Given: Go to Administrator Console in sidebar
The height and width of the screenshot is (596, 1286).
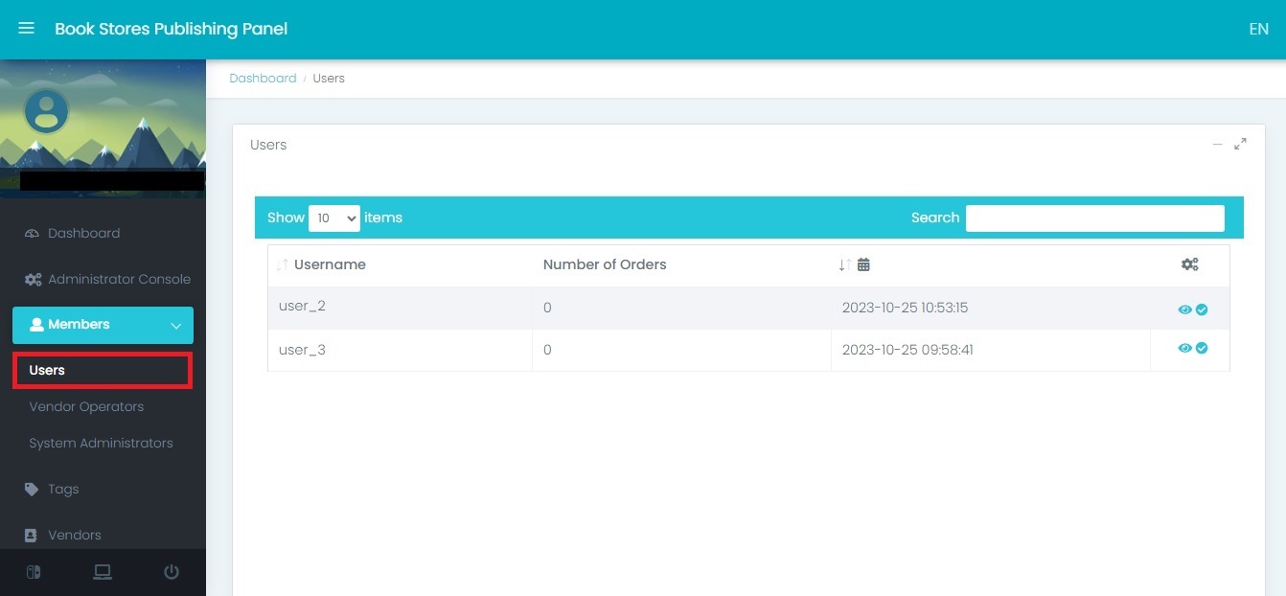Looking at the screenshot, I should pyautogui.click(x=119, y=279).
